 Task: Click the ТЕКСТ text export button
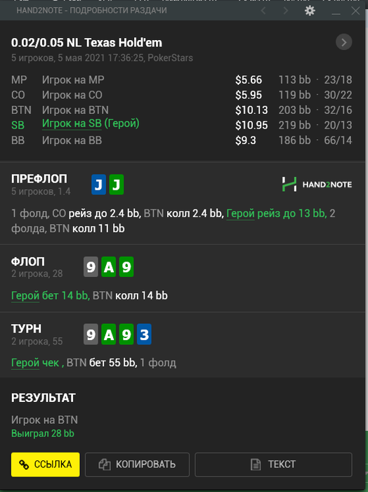[x=273, y=465]
